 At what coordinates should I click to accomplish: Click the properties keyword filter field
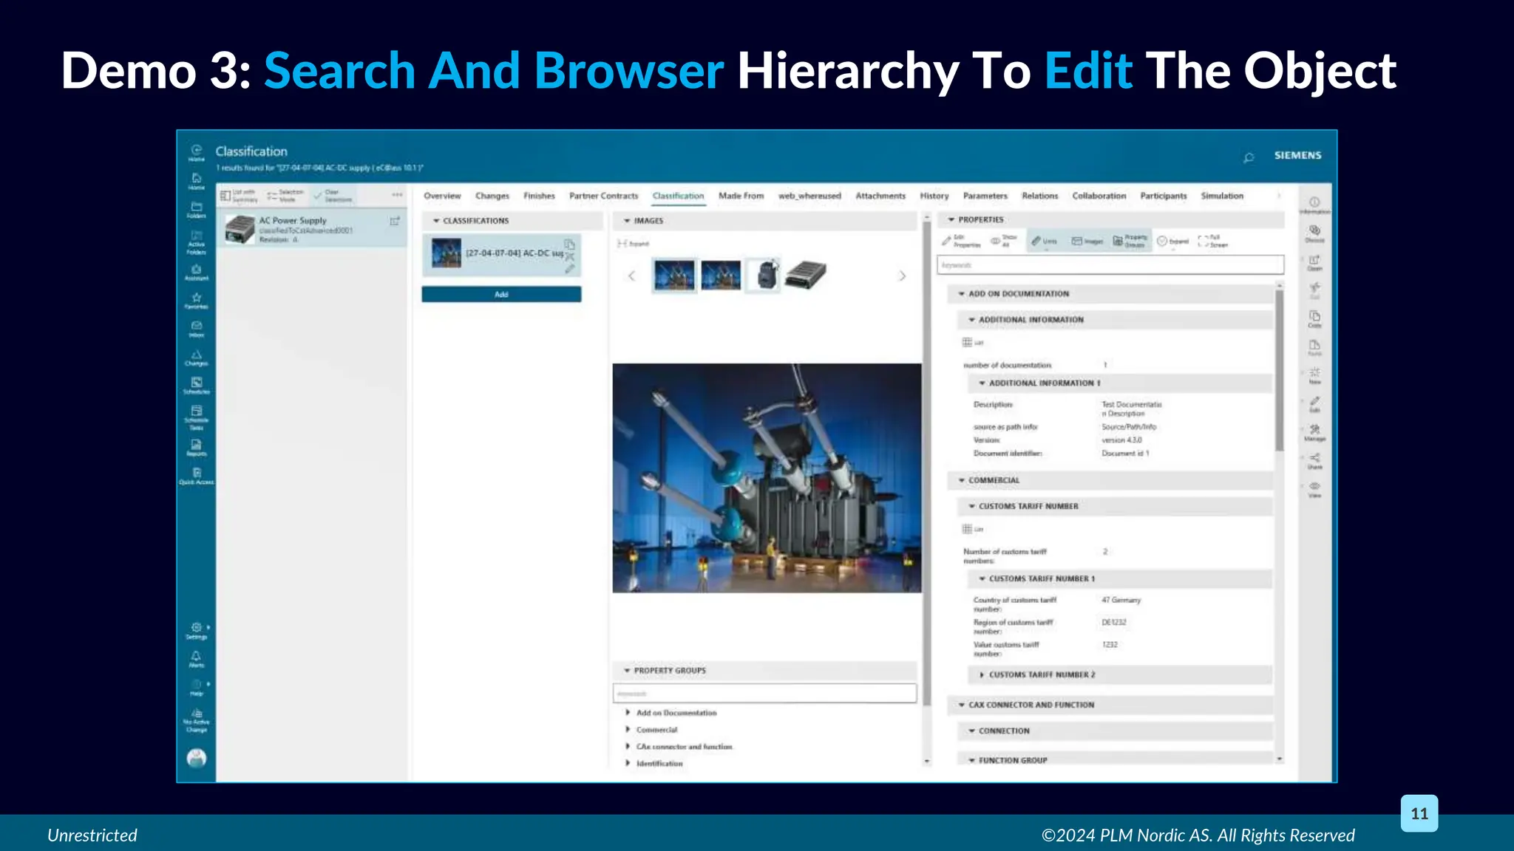1110,265
